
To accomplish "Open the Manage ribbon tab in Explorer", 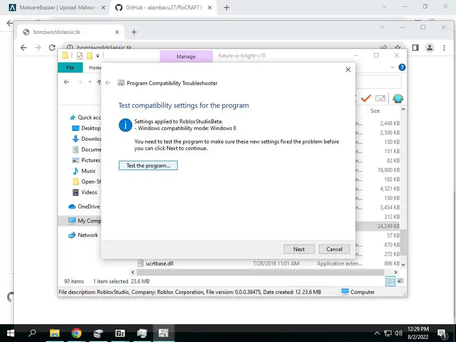I will coord(186,57).
